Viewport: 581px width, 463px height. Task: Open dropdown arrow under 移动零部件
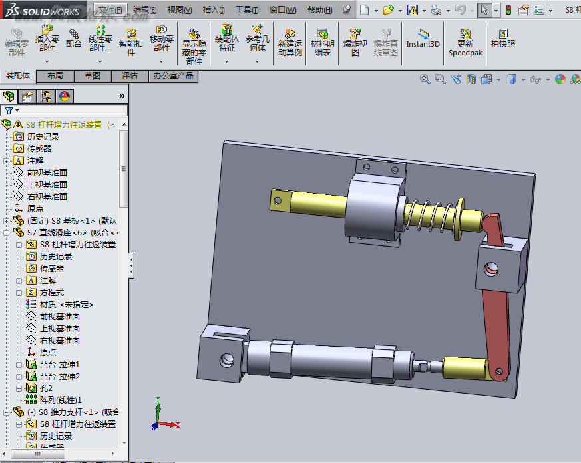161,61
